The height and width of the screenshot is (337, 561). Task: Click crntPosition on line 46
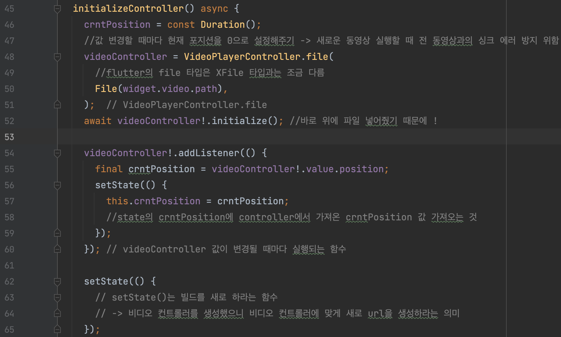117,25
